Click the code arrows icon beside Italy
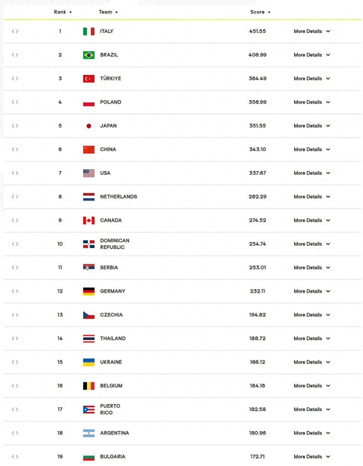The image size is (363, 466). [x=15, y=31]
